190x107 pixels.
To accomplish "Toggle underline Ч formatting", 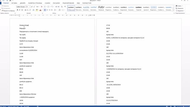I will click(22, 10).
